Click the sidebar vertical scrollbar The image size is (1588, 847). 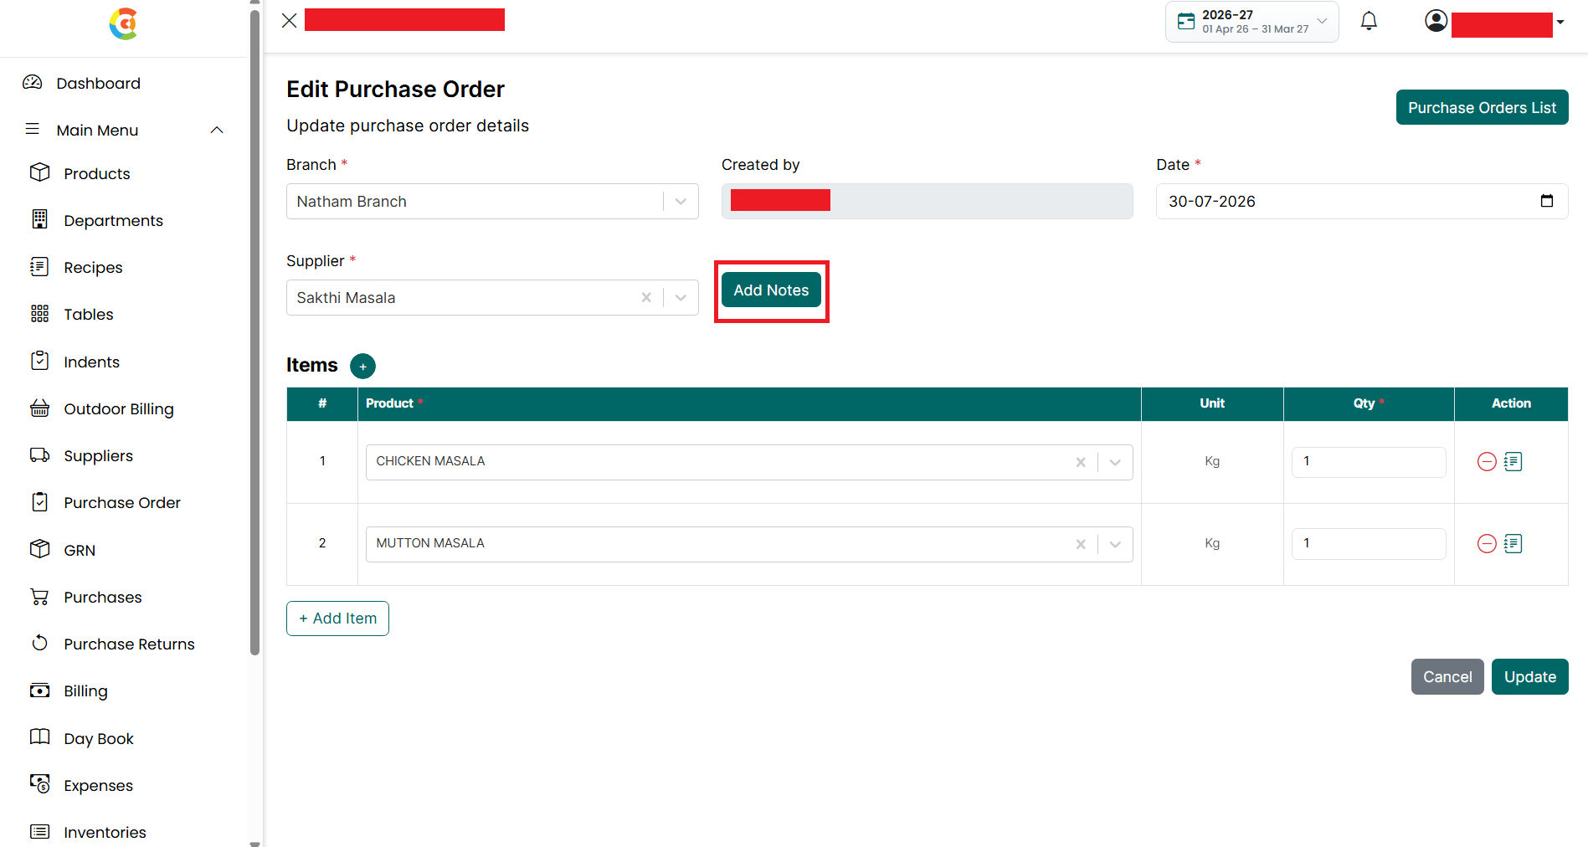(x=255, y=332)
